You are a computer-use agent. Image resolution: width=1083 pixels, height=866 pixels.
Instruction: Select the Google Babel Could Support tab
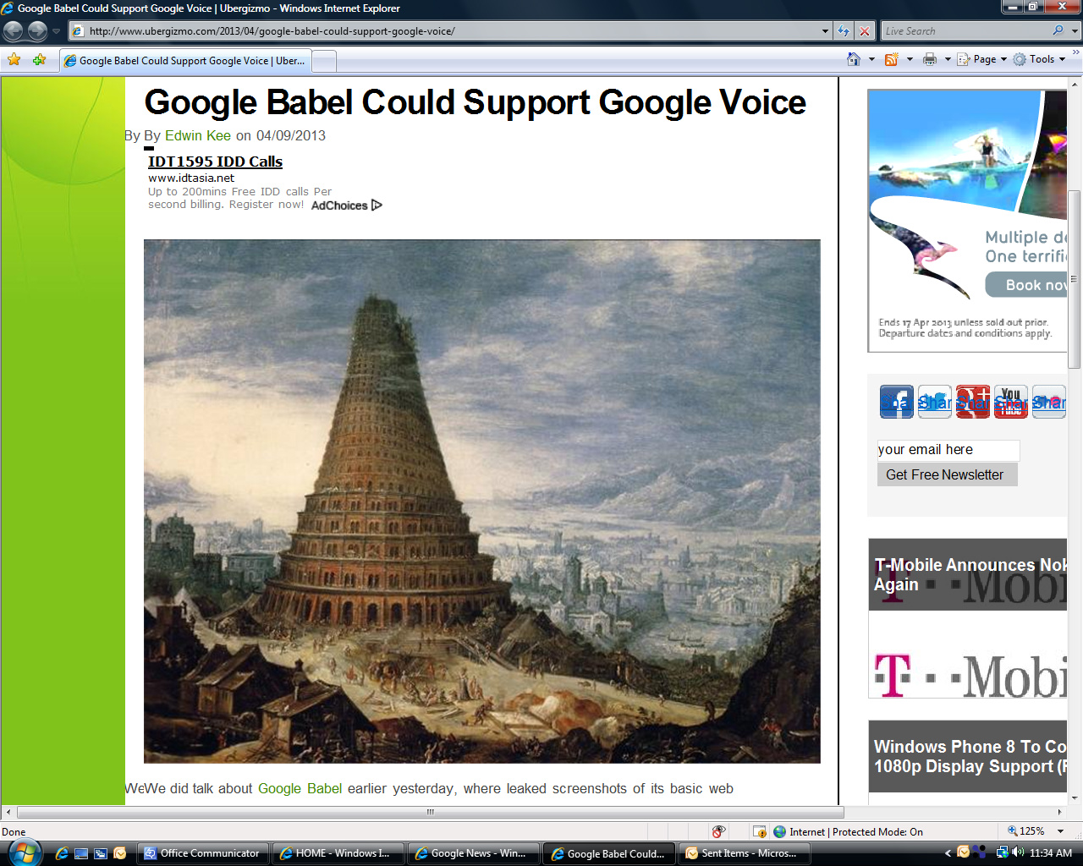[185, 61]
